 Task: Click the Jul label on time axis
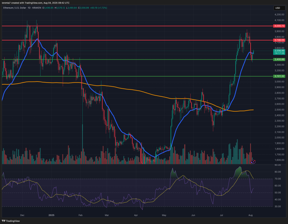(221, 215)
